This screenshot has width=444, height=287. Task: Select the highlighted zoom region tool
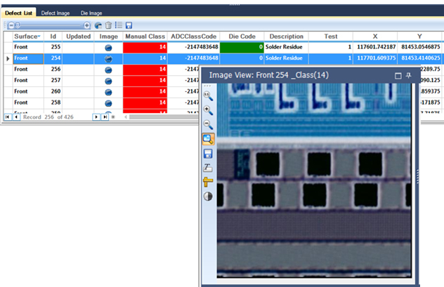209,139
